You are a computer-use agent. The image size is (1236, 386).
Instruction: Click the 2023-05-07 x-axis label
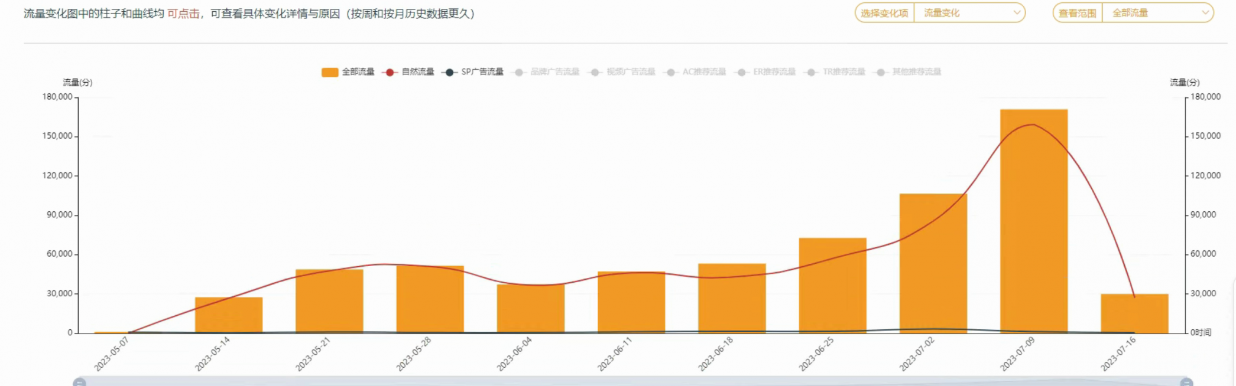point(112,354)
